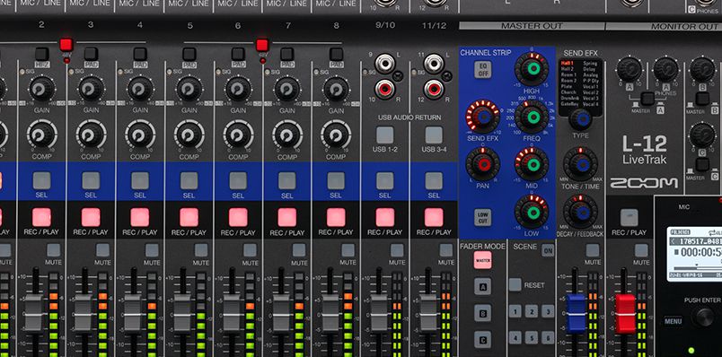
Task: Switch fader mode to C
Action: (482, 340)
